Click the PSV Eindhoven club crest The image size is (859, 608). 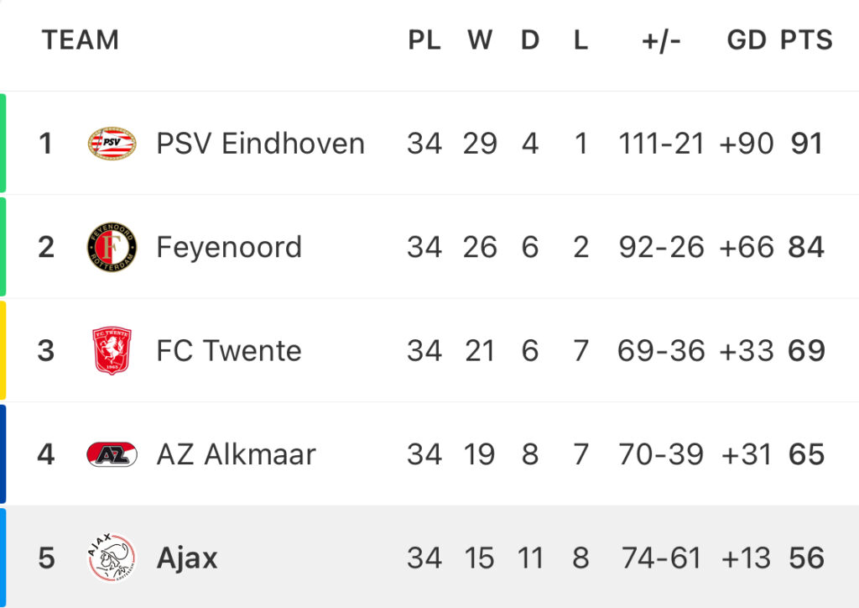tap(112, 144)
